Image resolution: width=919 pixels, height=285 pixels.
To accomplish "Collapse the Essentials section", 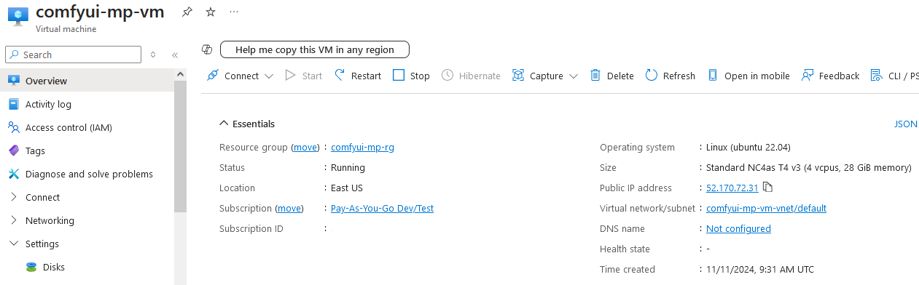I will point(247,124).
